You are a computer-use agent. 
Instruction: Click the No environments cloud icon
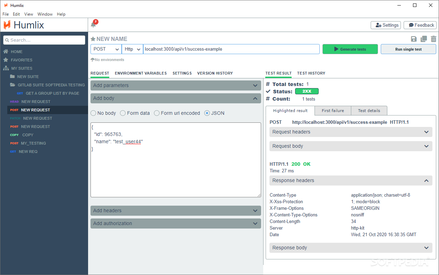[x=93, y=60]
